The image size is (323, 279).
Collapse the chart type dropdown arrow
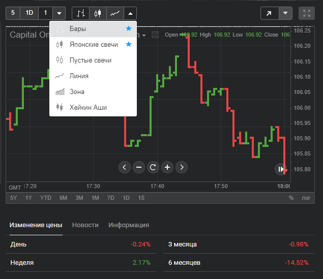point(130,13)
